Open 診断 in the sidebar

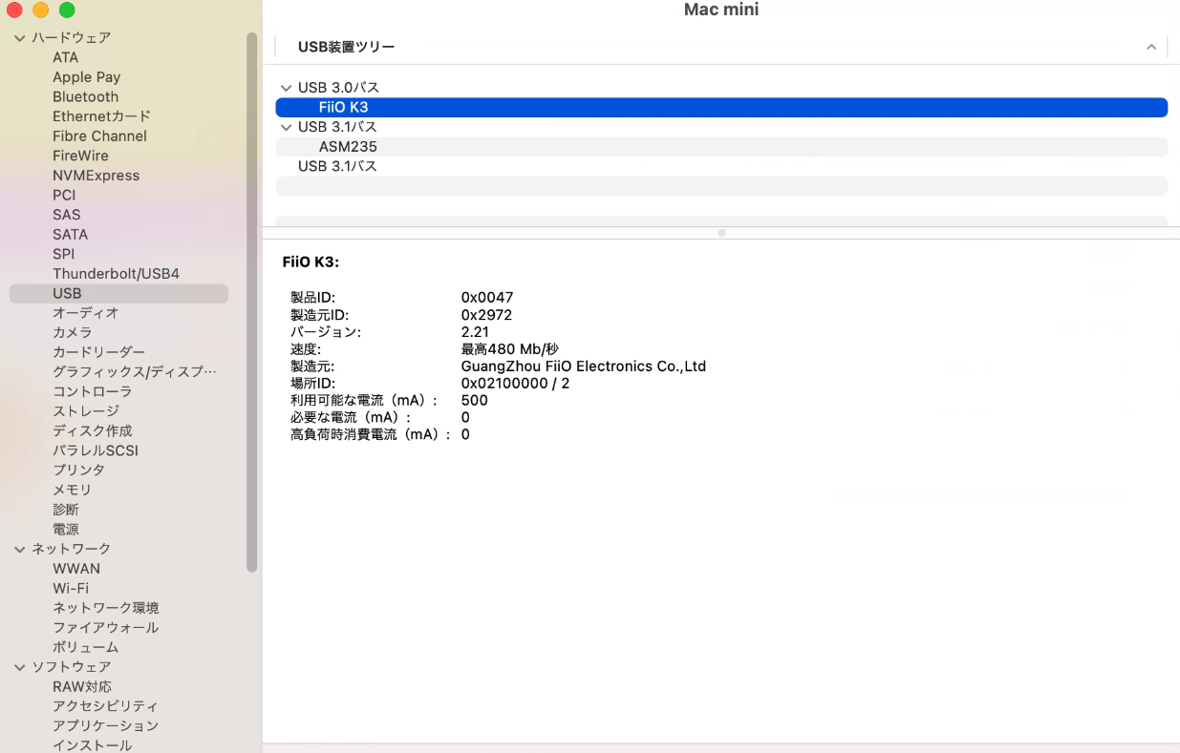tap(66, 510)
